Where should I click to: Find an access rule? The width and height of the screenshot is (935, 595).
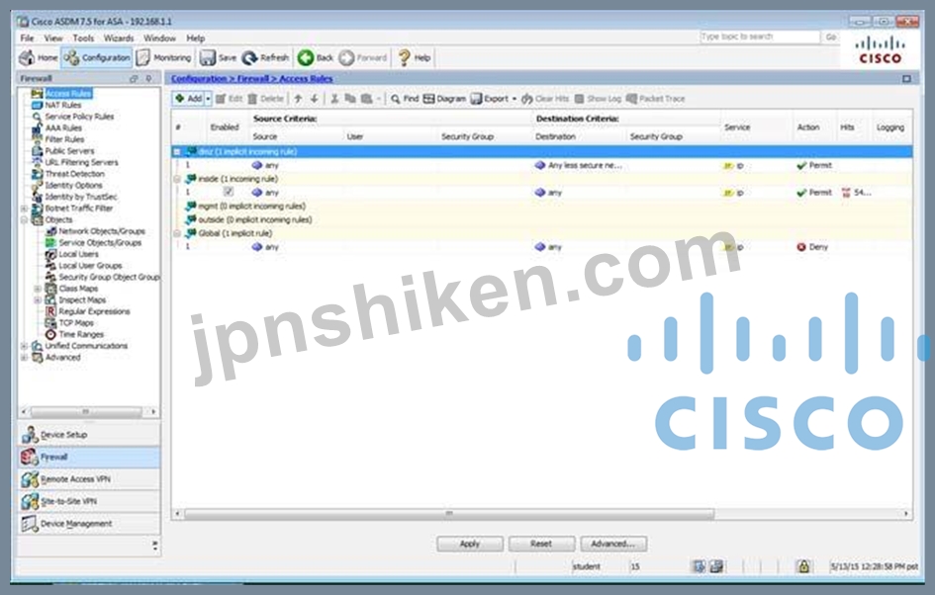point(405,98)
